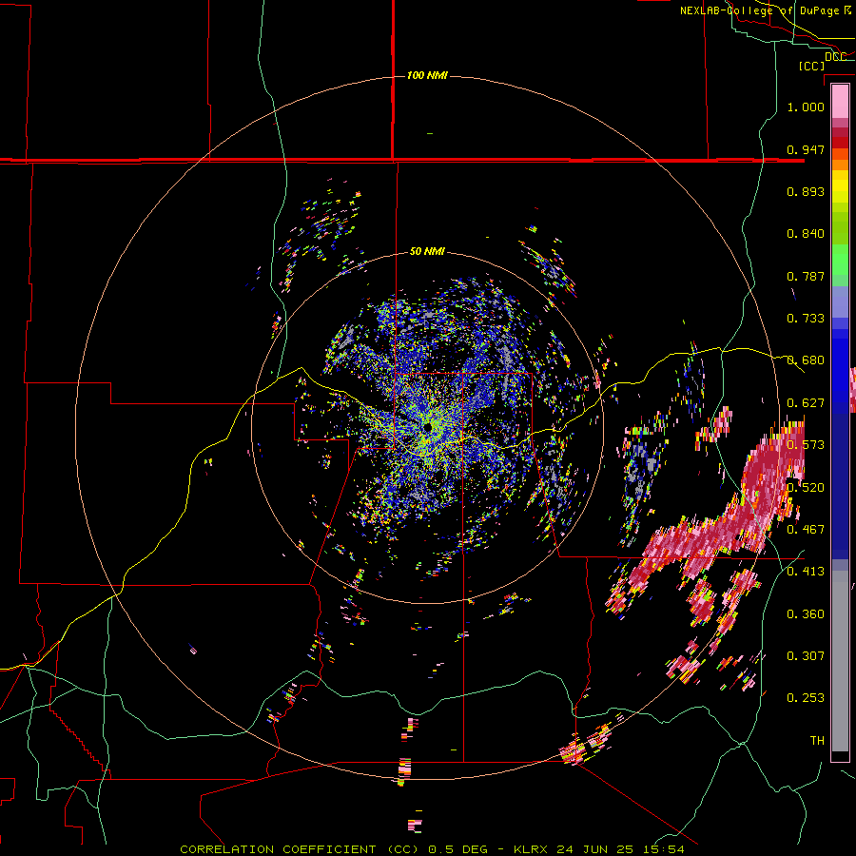Click the '100 NMI' range ring label

pos(427,75)
